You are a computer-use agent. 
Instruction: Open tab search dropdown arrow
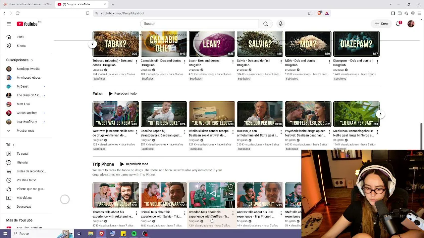coord(391,4)
